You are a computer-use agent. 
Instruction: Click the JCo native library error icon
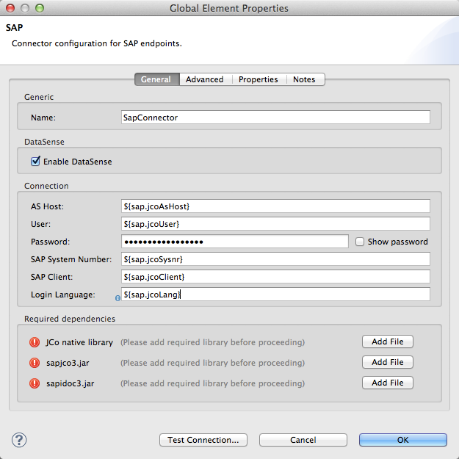point(35,342)
